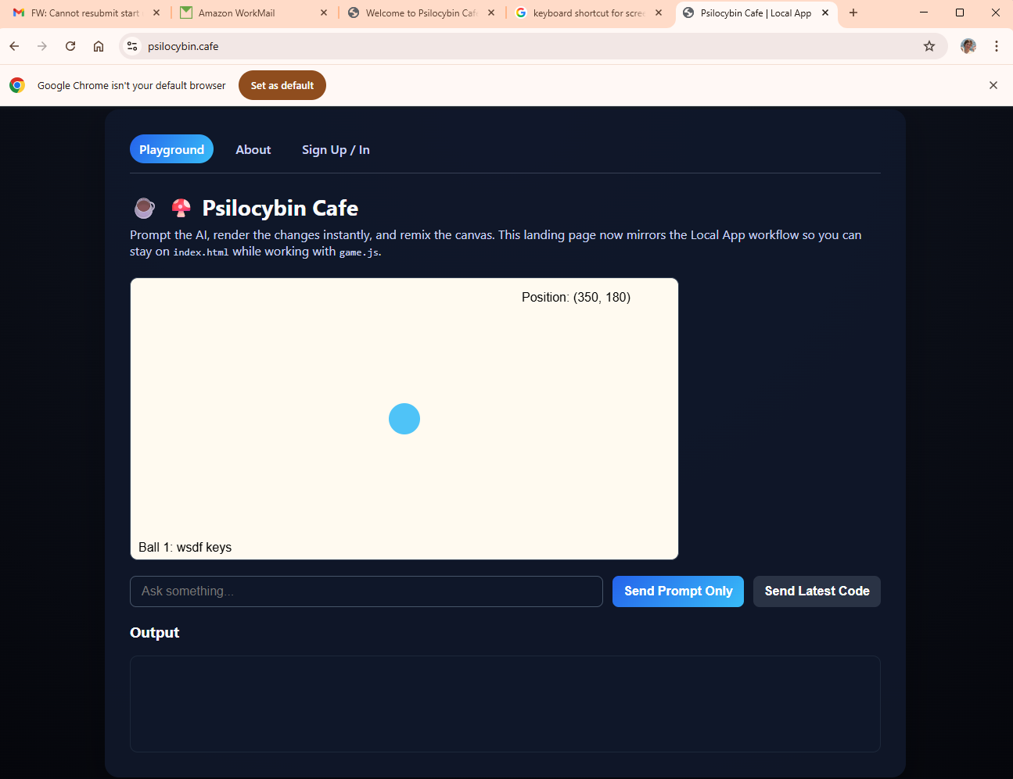Open the About page

click(253, 149)
